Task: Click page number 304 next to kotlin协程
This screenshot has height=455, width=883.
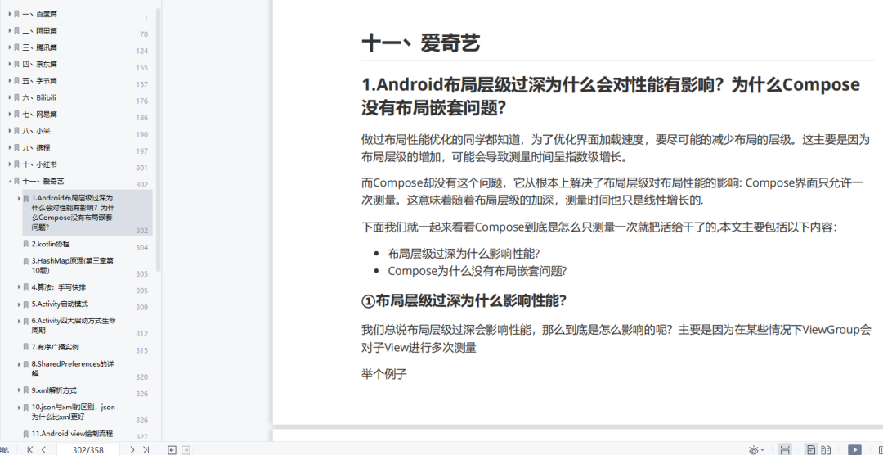Action: coord(142,247)
